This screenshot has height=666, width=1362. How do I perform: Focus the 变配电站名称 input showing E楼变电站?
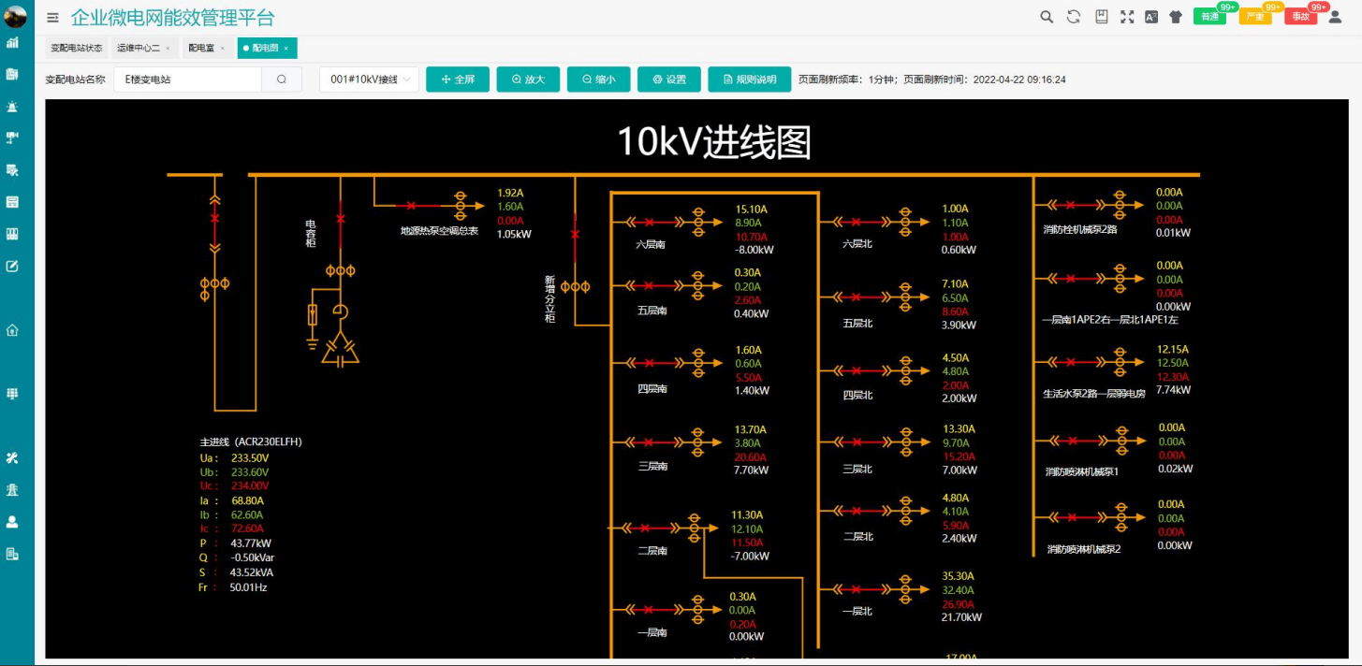pos(188,80)
